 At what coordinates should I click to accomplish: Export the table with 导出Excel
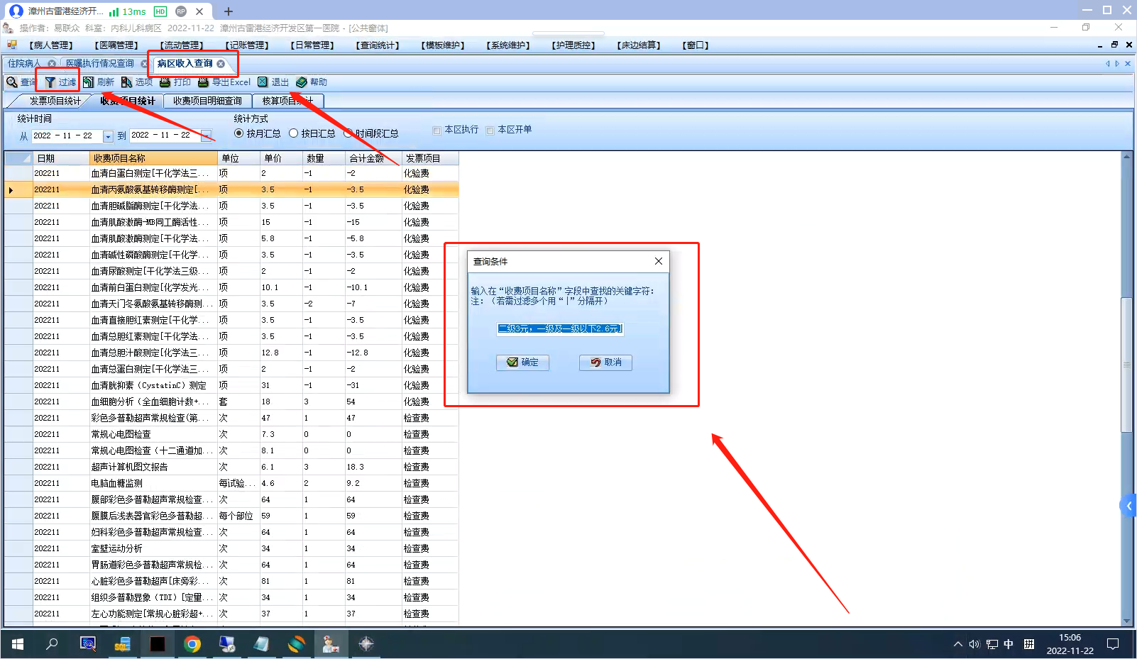pyautogui.click(x=224, y=82)
